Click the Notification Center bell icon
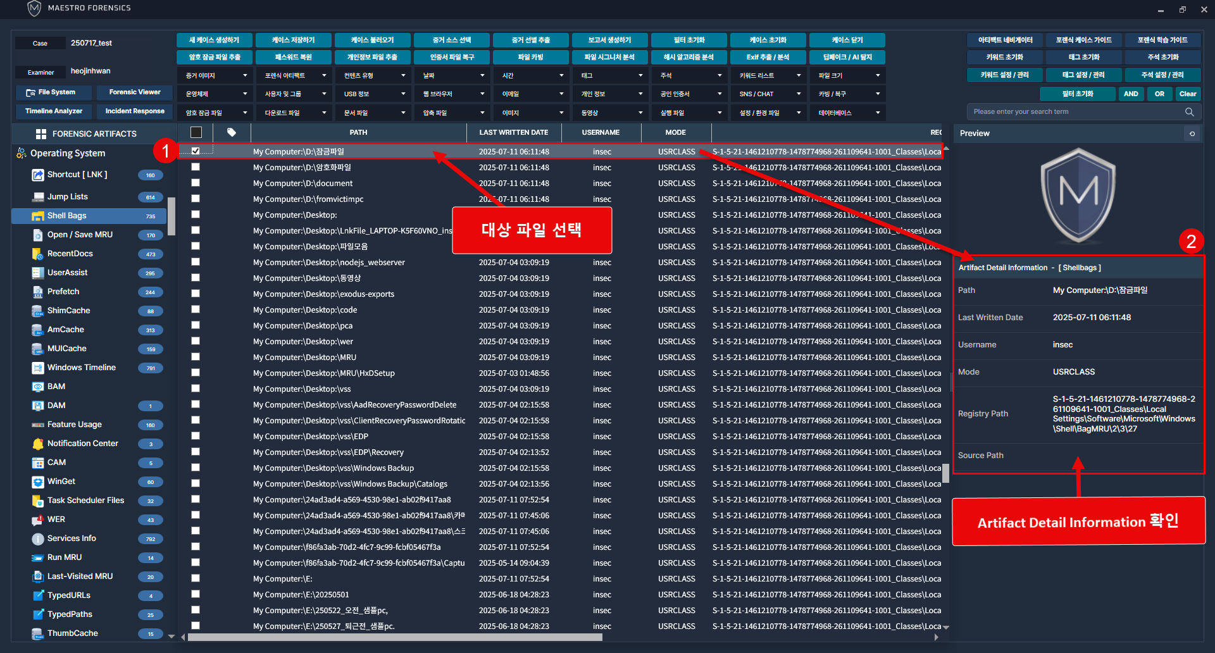The width and height of the screenshot is (1215, 653). [x=38, y=444]
